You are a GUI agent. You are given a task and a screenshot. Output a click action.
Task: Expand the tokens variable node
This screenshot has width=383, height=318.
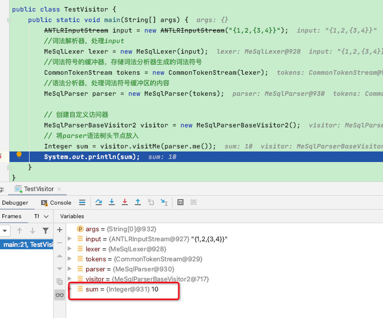pos(70,259)
